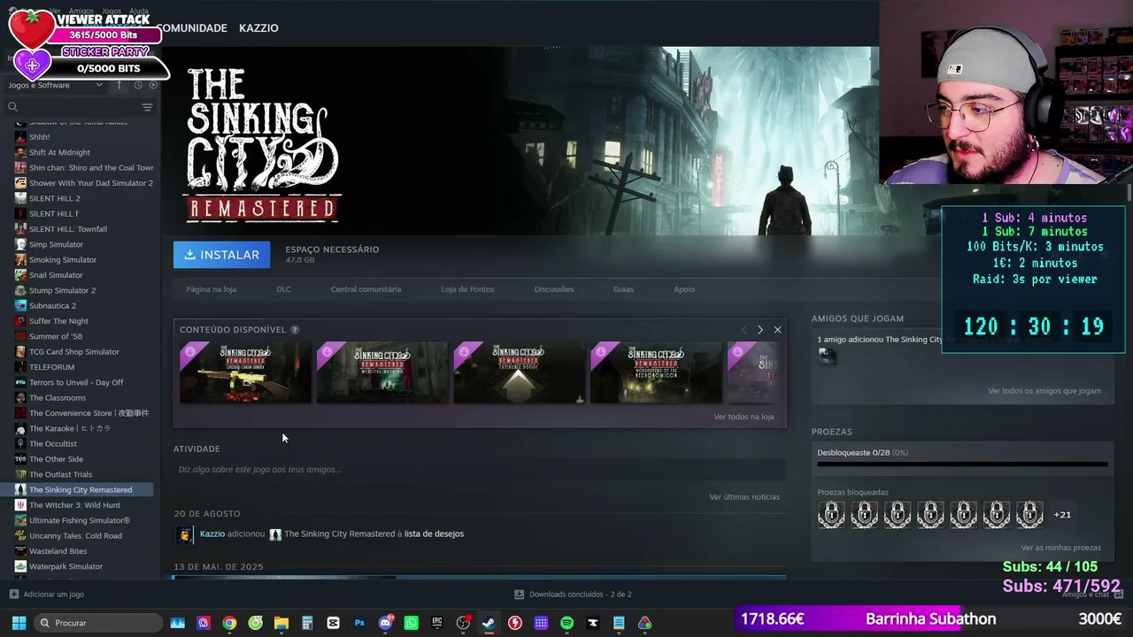The height and width of the screenshot is (637, 1133).
Task: Open Photoshop from the taskbar
Action: [359, 623]
